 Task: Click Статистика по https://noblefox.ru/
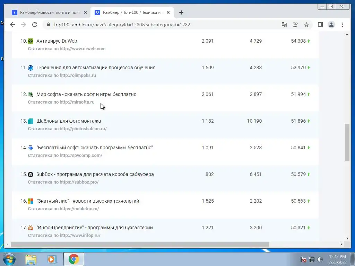pyautogui.click(x=63, y=209)
